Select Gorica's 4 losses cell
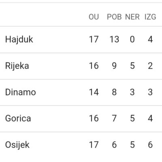 (150, 118)
